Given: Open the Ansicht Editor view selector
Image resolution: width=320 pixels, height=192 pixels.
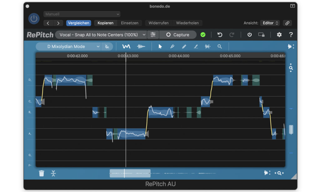Looking at the screenshot, I should tap(270, 23).
